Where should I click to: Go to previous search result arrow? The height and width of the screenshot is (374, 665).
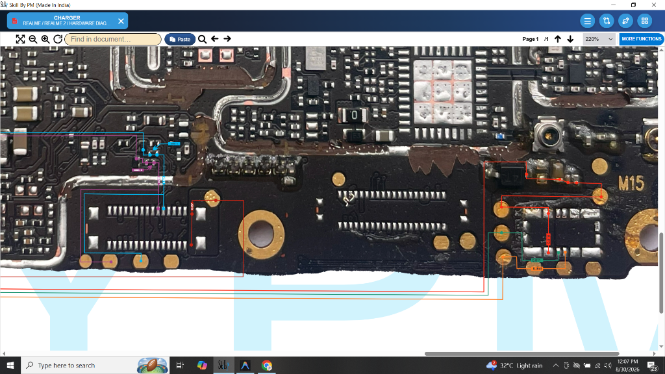pos(214,38)
